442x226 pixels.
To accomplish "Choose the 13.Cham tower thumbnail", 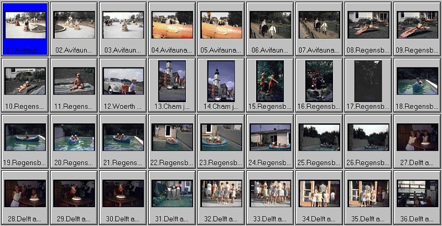I will (x=172, y=81).
